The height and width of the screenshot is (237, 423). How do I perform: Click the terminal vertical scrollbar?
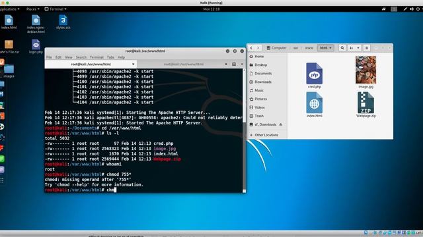(244, 130)
